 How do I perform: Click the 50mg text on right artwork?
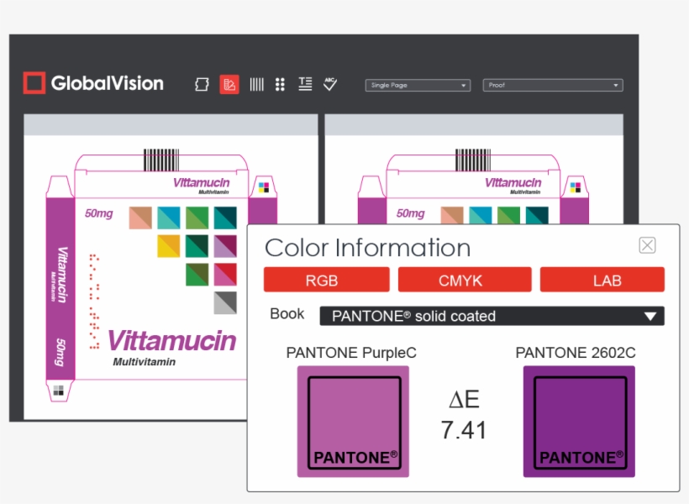410,213
